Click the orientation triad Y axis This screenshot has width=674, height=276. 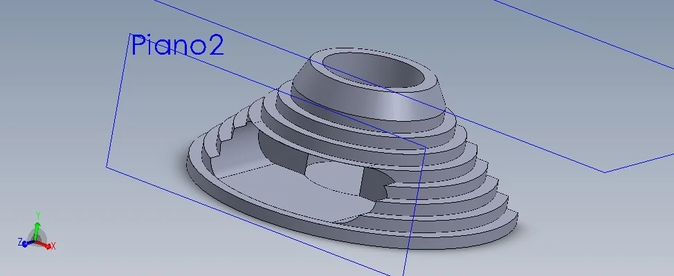tap(37, 226)
